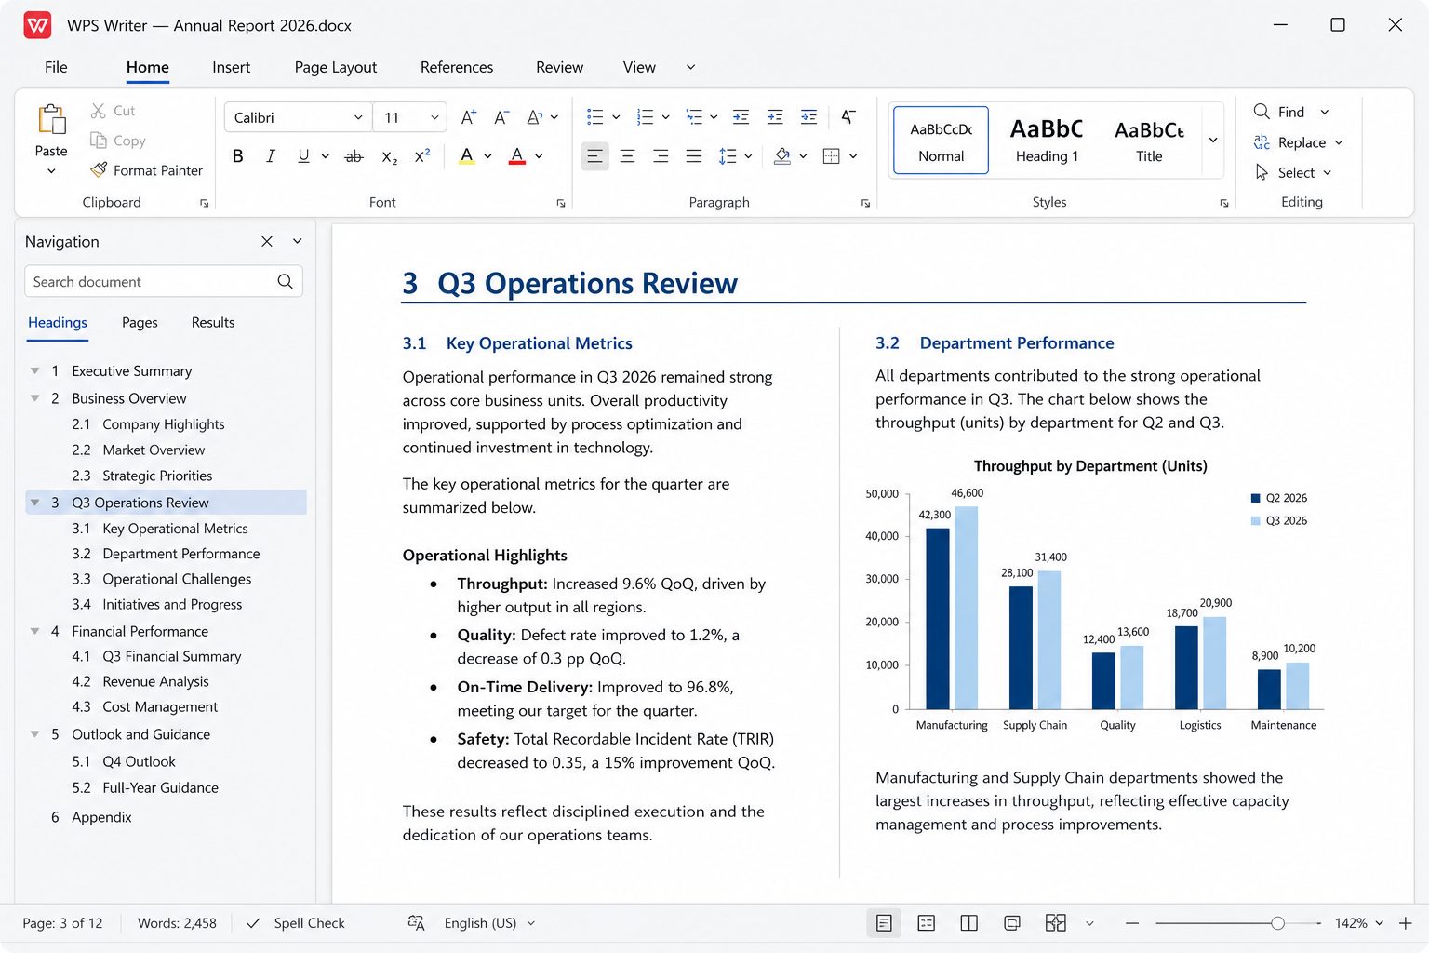Open line spacing options
The width and height of the screenshot is (1429, 953).
click(x=728, y=156)
